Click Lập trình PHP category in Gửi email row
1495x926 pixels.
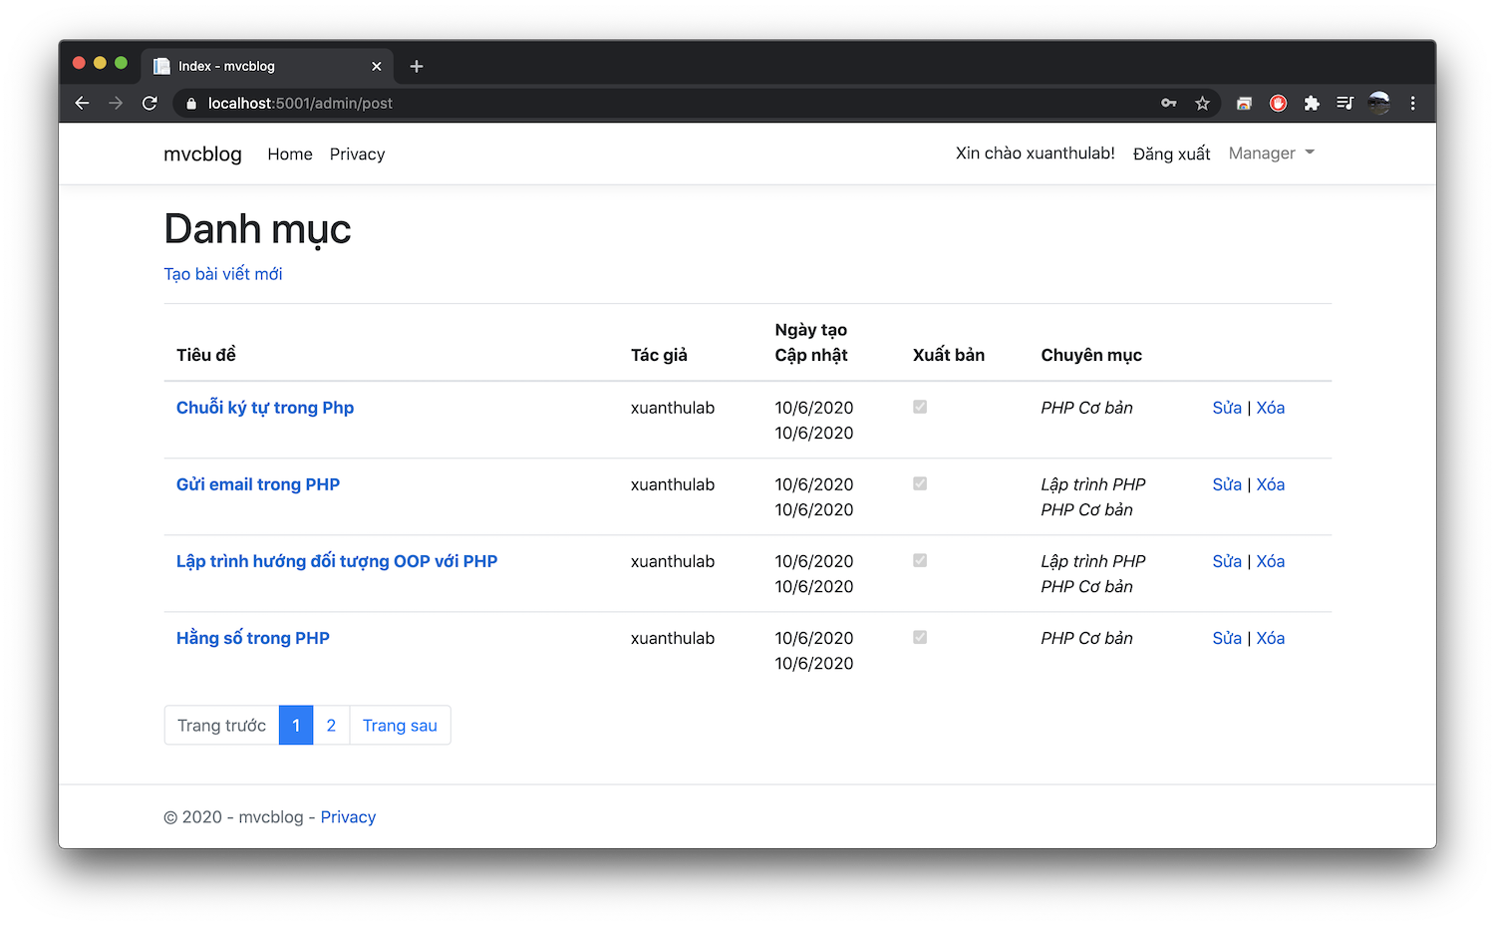1093,483
